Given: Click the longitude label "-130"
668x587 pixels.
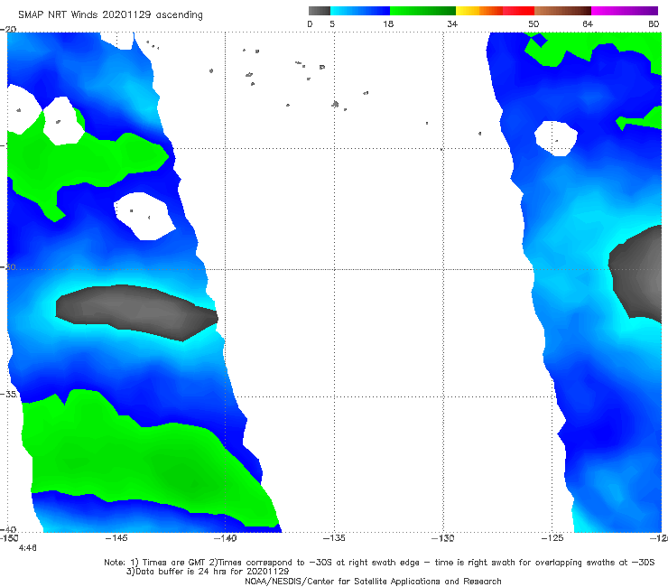Looking at the screenshot, I should (443, 538).
